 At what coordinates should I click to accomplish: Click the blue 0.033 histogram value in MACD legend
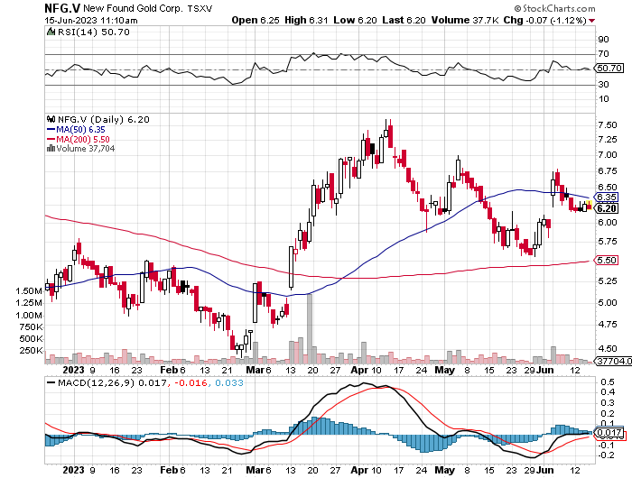(x=229, y=382)
